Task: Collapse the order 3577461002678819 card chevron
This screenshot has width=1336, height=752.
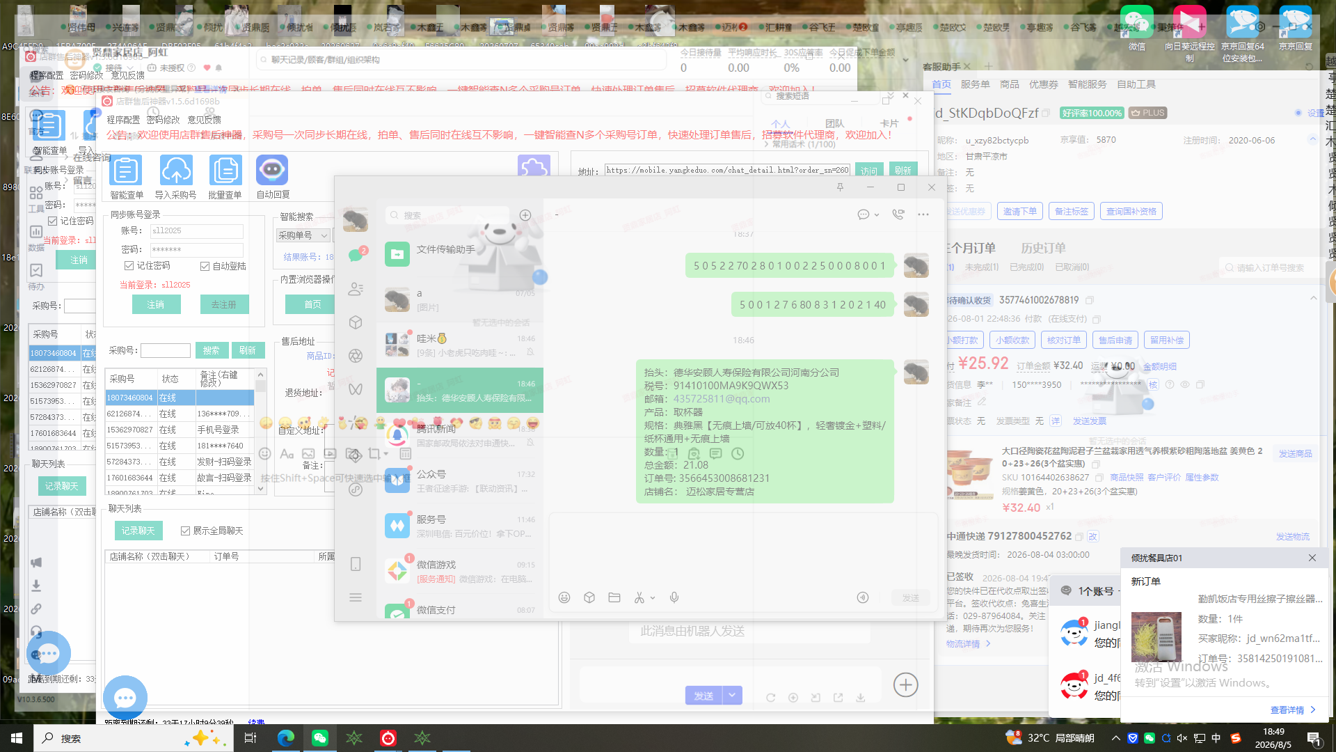Action: pos(1313,298)
